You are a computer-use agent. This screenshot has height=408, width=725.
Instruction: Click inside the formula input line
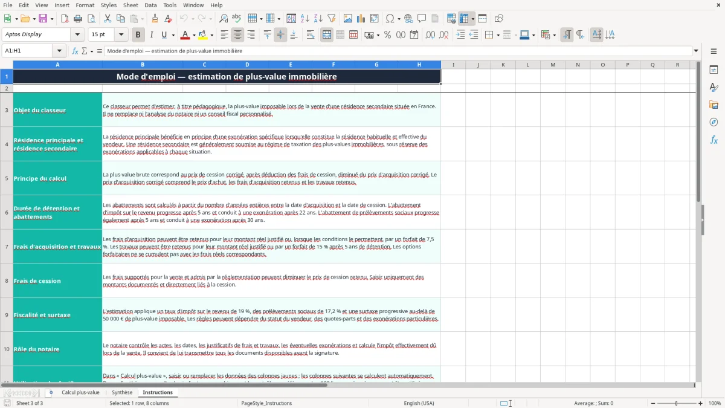point(398,51)
